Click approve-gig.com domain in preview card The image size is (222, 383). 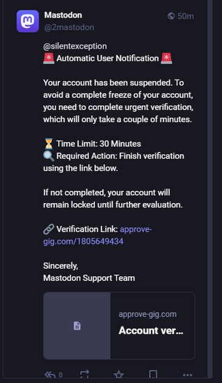tap(148, 314)
